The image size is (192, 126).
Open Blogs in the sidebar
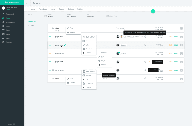click(x=8, y=26)
